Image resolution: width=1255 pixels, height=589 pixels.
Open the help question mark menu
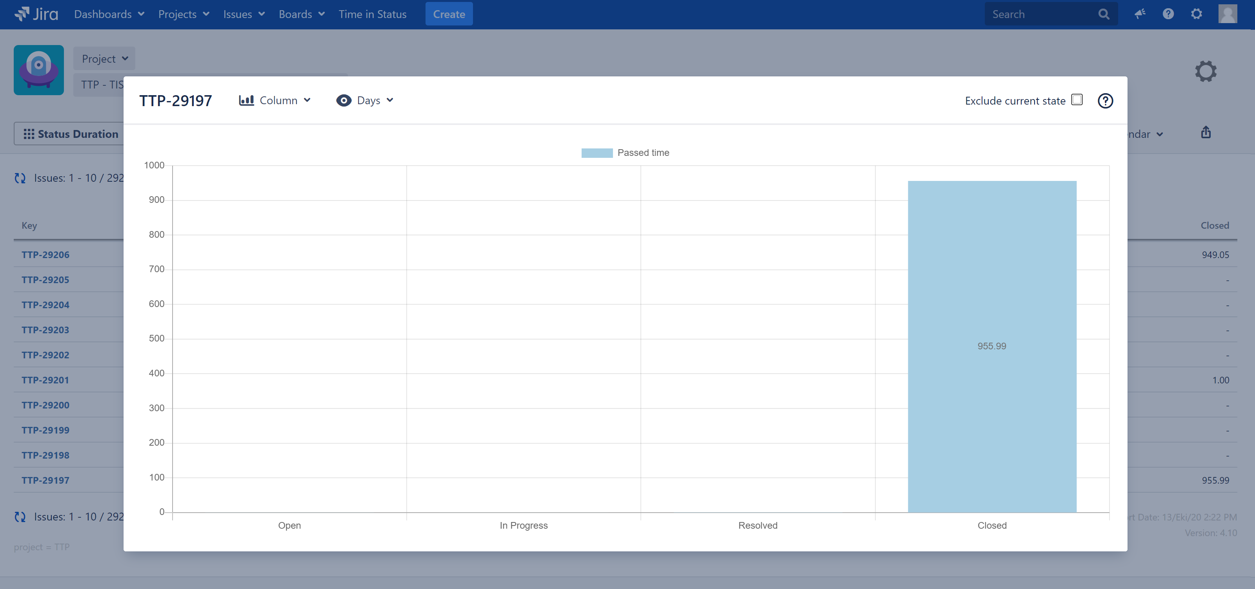1168,14
